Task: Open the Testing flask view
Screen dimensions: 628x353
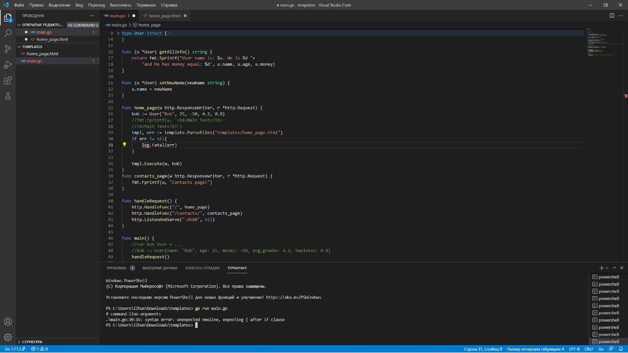Action: 8,96
